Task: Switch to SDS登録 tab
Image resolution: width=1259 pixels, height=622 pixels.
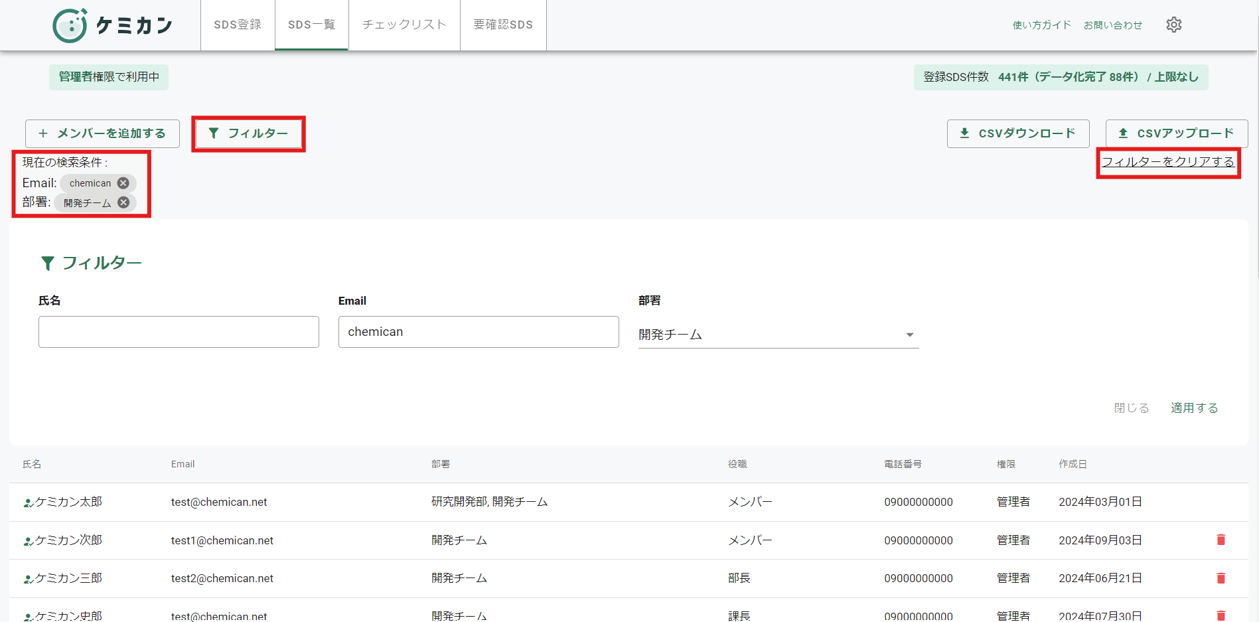Action: [x=238, y=25]
